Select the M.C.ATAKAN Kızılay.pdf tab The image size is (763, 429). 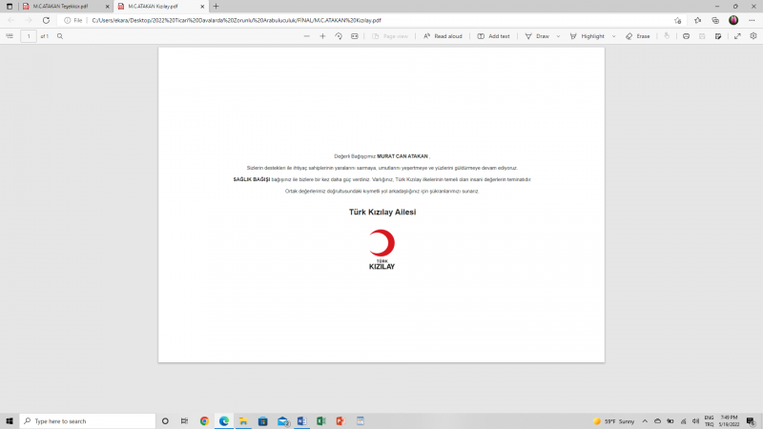(154, 7)
